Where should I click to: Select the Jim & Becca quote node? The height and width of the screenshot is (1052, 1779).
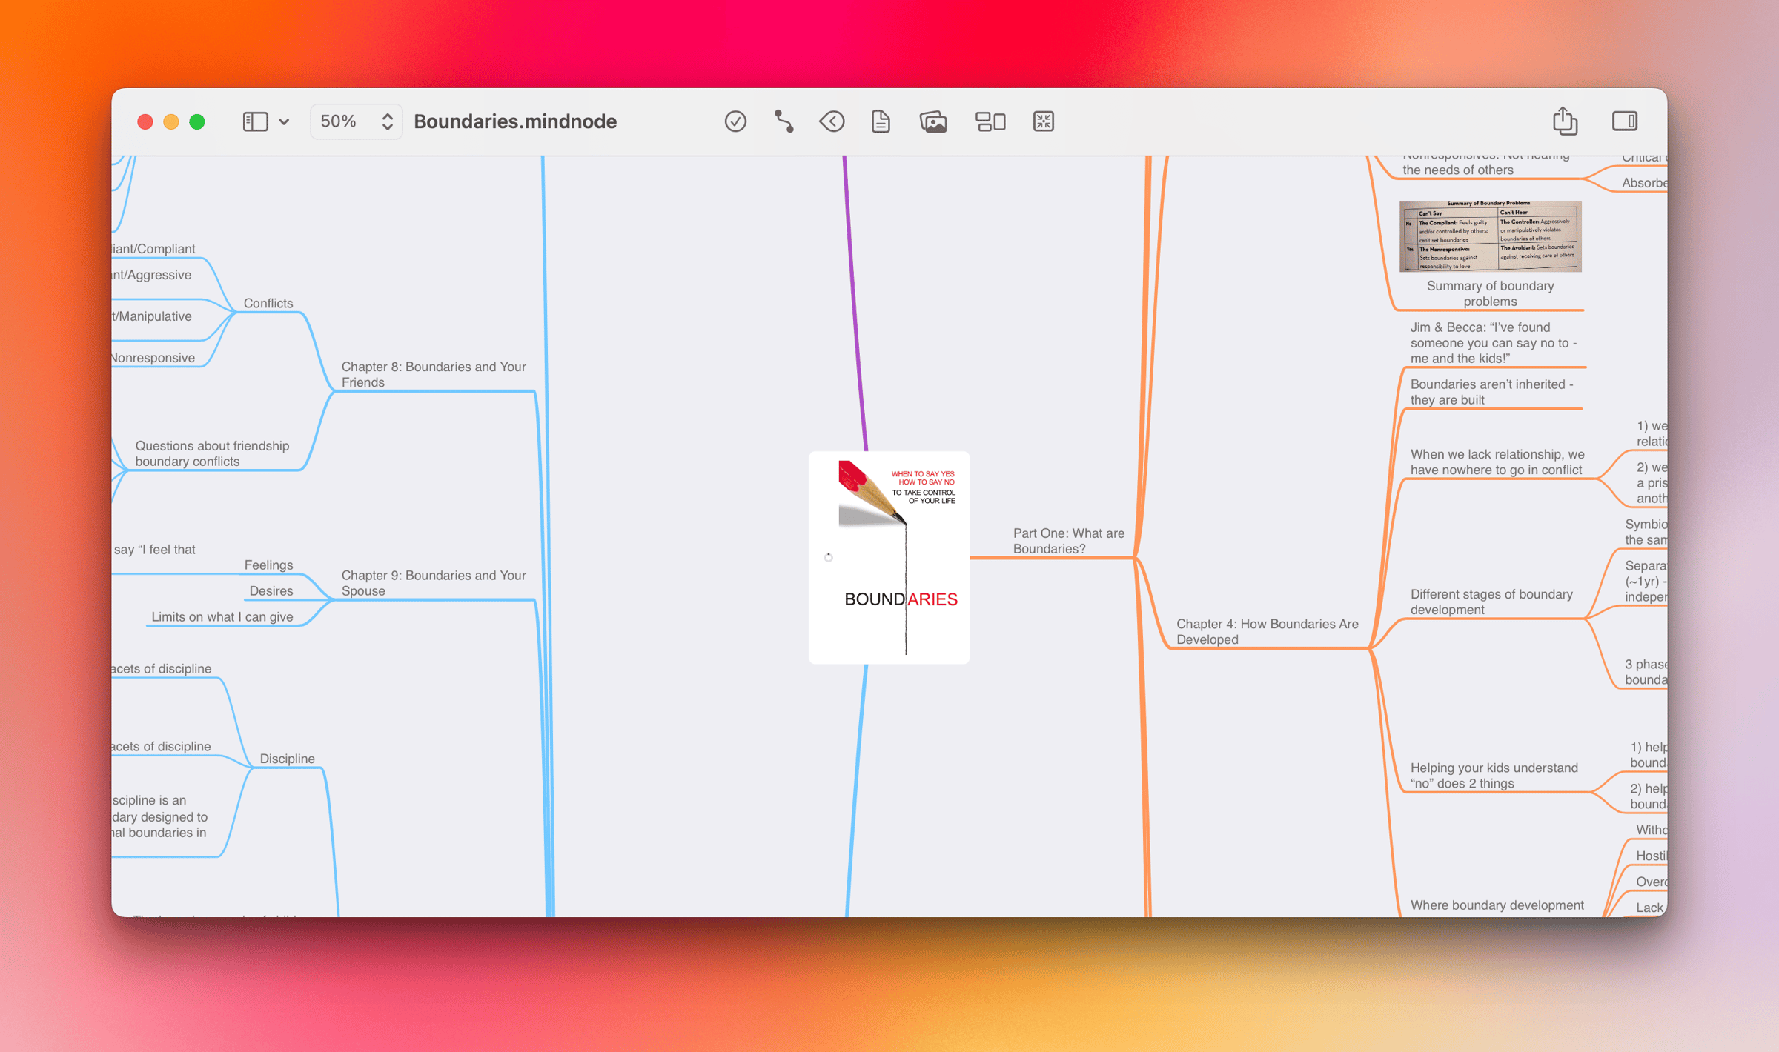[x=1493, y=343]
